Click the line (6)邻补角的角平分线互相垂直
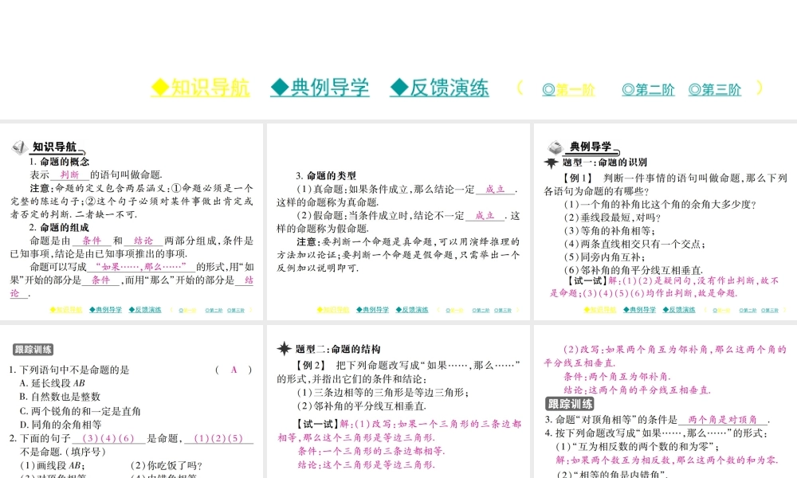The image size is (797, 478). (x=634, y=270)
